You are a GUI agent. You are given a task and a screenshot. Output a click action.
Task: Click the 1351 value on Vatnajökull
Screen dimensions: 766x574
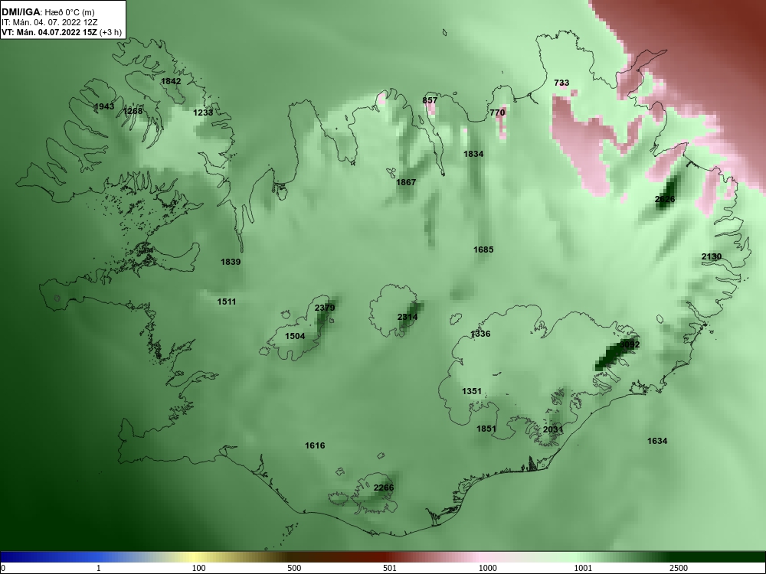click(x=472, y=391)
